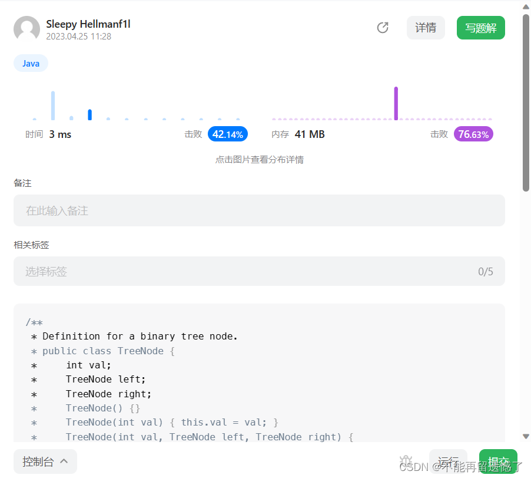Click the 运行 run button

point(448,461)
